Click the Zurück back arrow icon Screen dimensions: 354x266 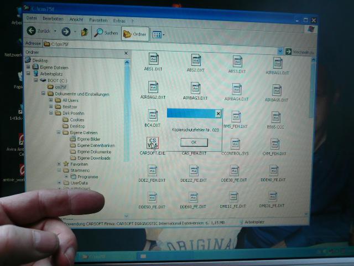pyautogui.click(x=32, y=31)
